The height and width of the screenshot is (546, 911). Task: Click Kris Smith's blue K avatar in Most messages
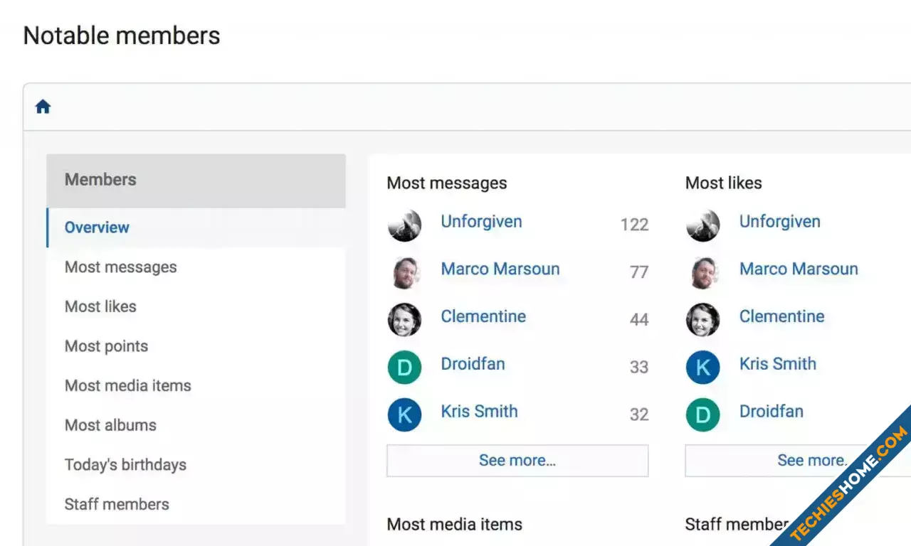coord(404,415)
